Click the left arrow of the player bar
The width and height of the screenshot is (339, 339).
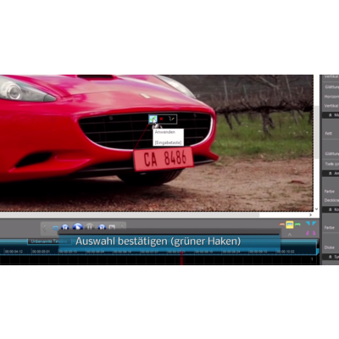(x=44, y=228)
